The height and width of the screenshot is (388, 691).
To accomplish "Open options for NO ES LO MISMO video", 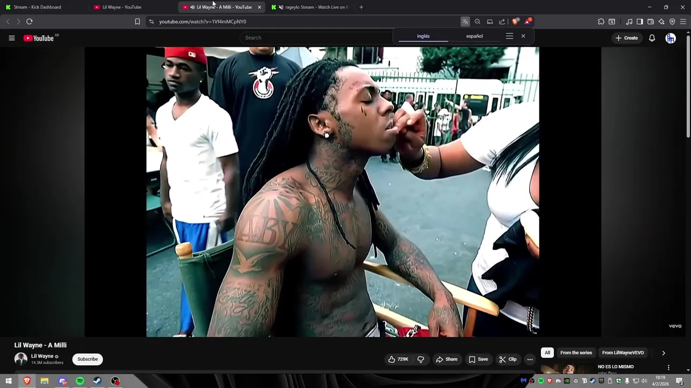I will (x=668, y=368).
